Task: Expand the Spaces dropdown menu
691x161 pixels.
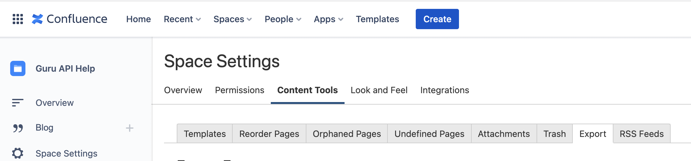Action: tap(233, 19)
